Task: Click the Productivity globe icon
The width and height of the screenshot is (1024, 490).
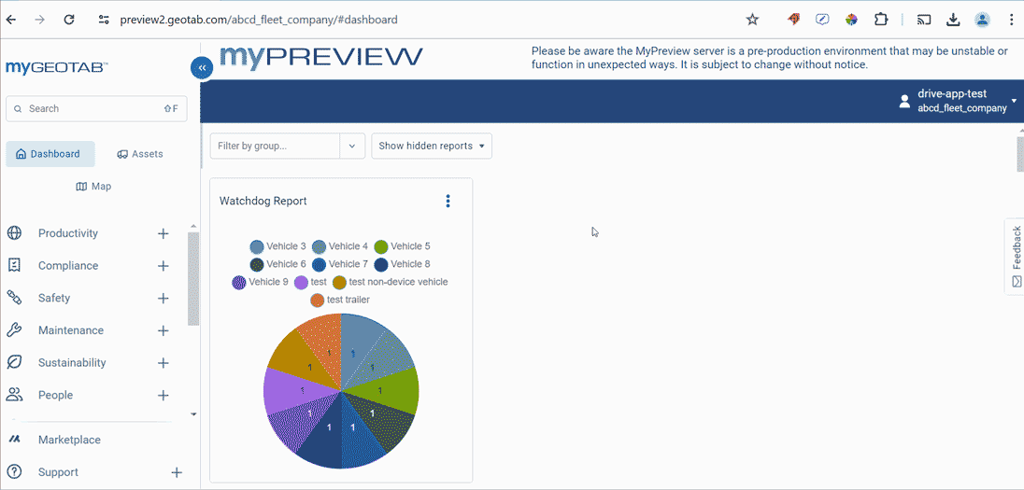Action: click(x=14, y=233)
